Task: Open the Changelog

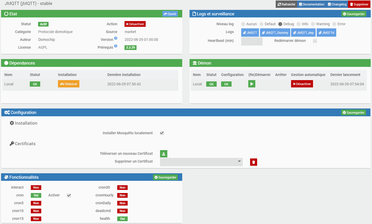Action: 337,4
